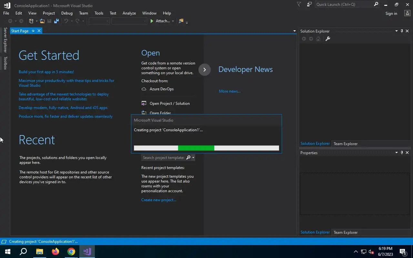Click the Solution Explorer Properties wrench icon
Image resolution: width=413 pixels, height=258 pixels.
(x=327, y=39)
